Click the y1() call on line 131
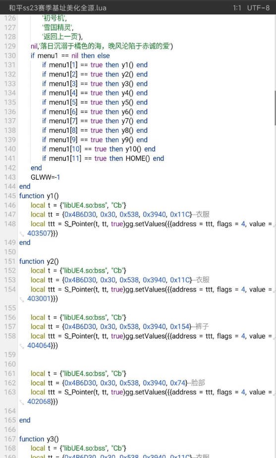Image resolution: width=276 pixels, height=458 pixels. pyautogui.click(x=127, y=65)
